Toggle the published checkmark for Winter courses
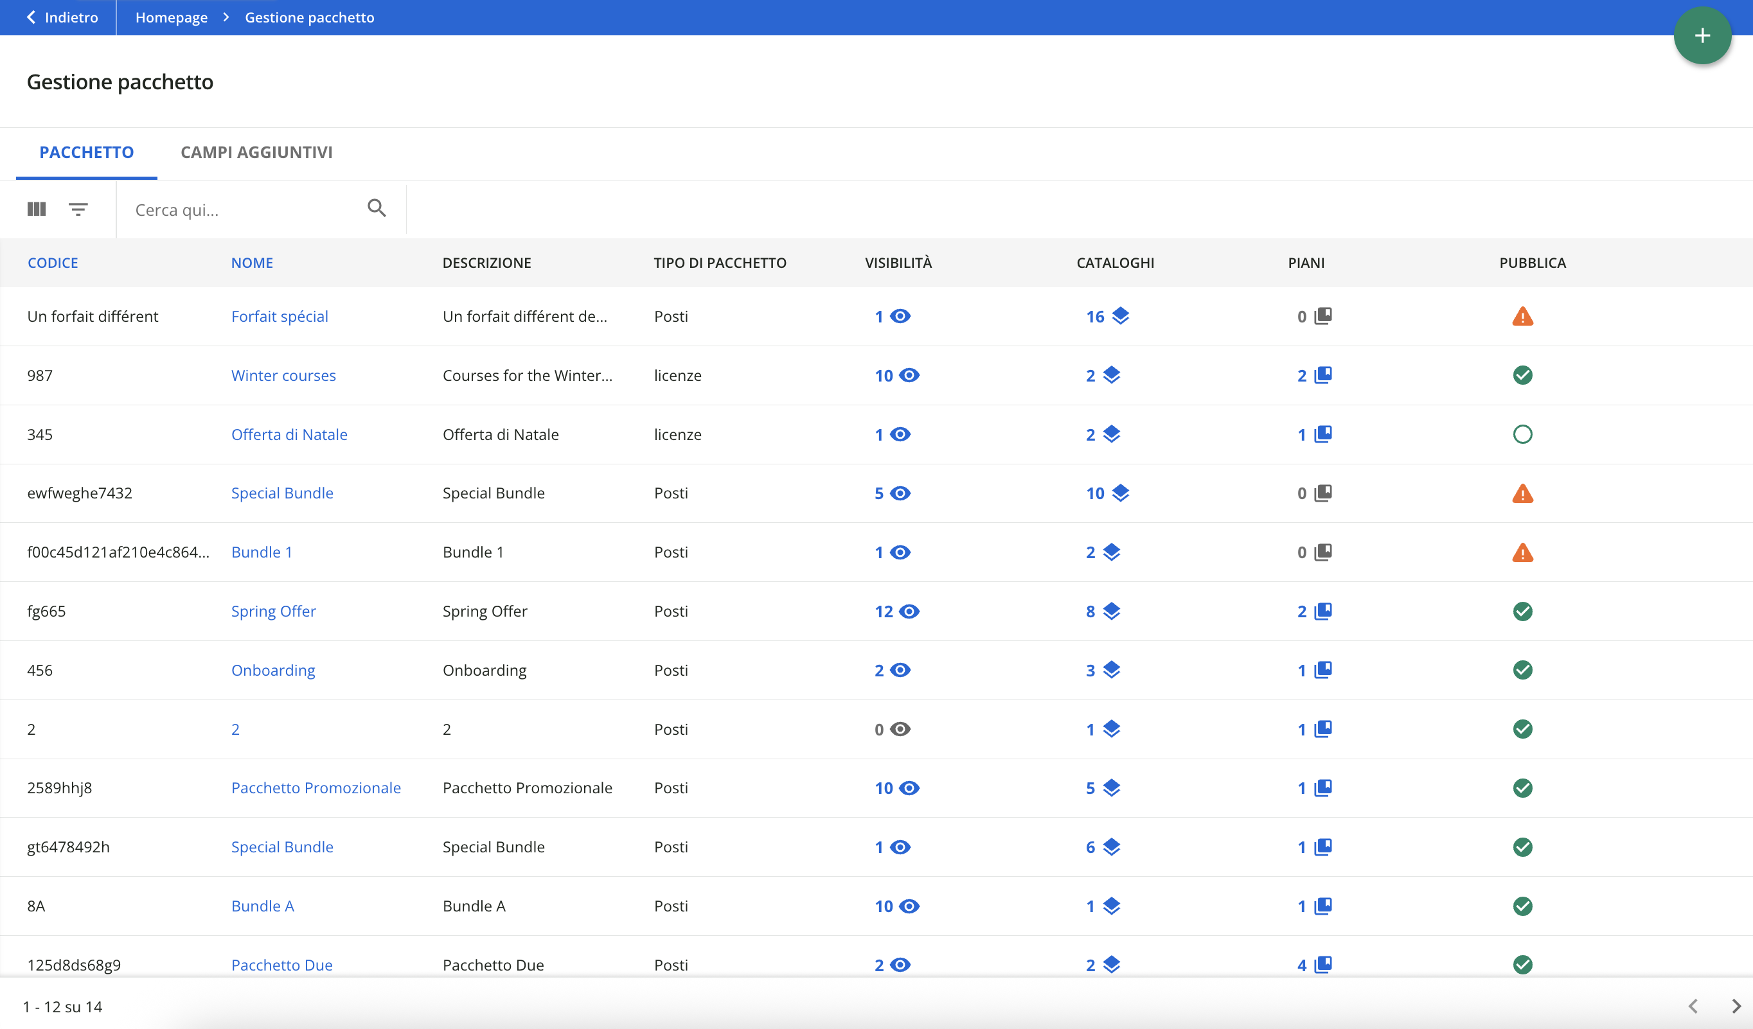 1523,376
